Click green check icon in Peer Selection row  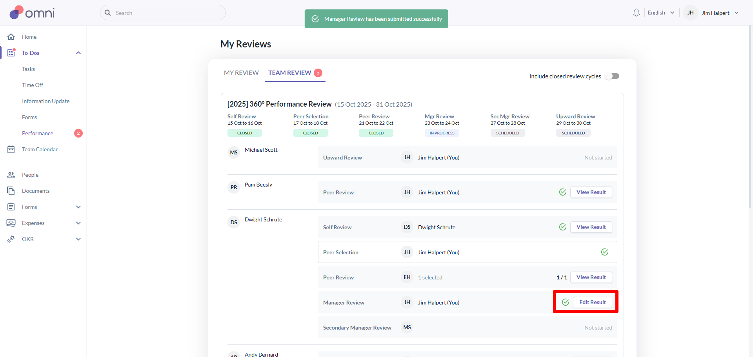point(605,252)
